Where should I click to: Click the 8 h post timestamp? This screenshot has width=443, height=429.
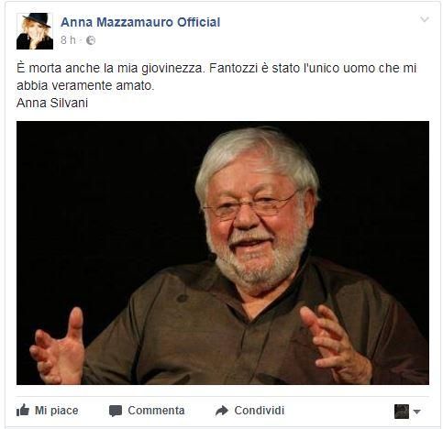coord(68,40)
